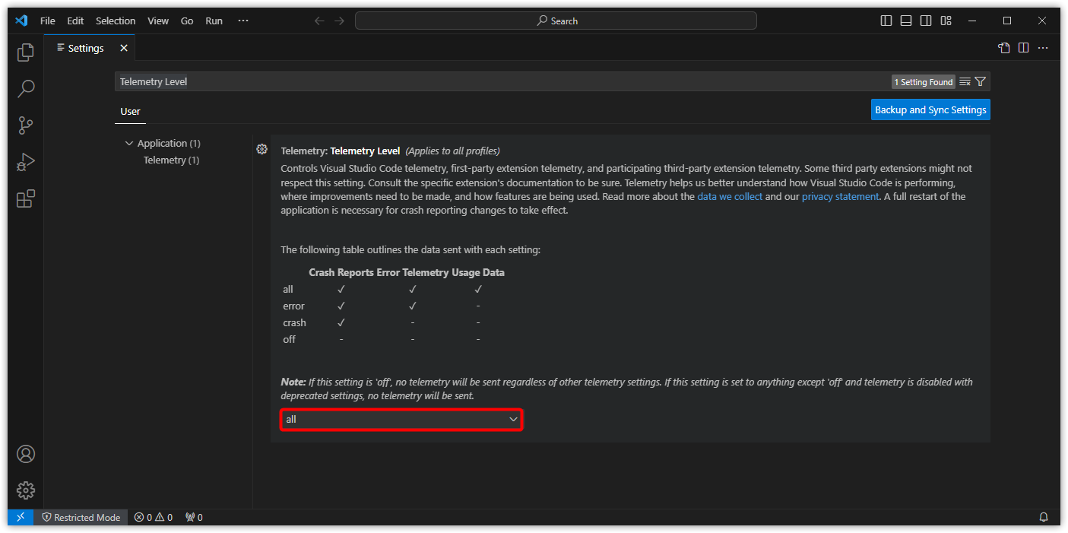Open the Search view from the activity bar
This screenshot has height=533, width=1068.
click(x=25, y=88)
